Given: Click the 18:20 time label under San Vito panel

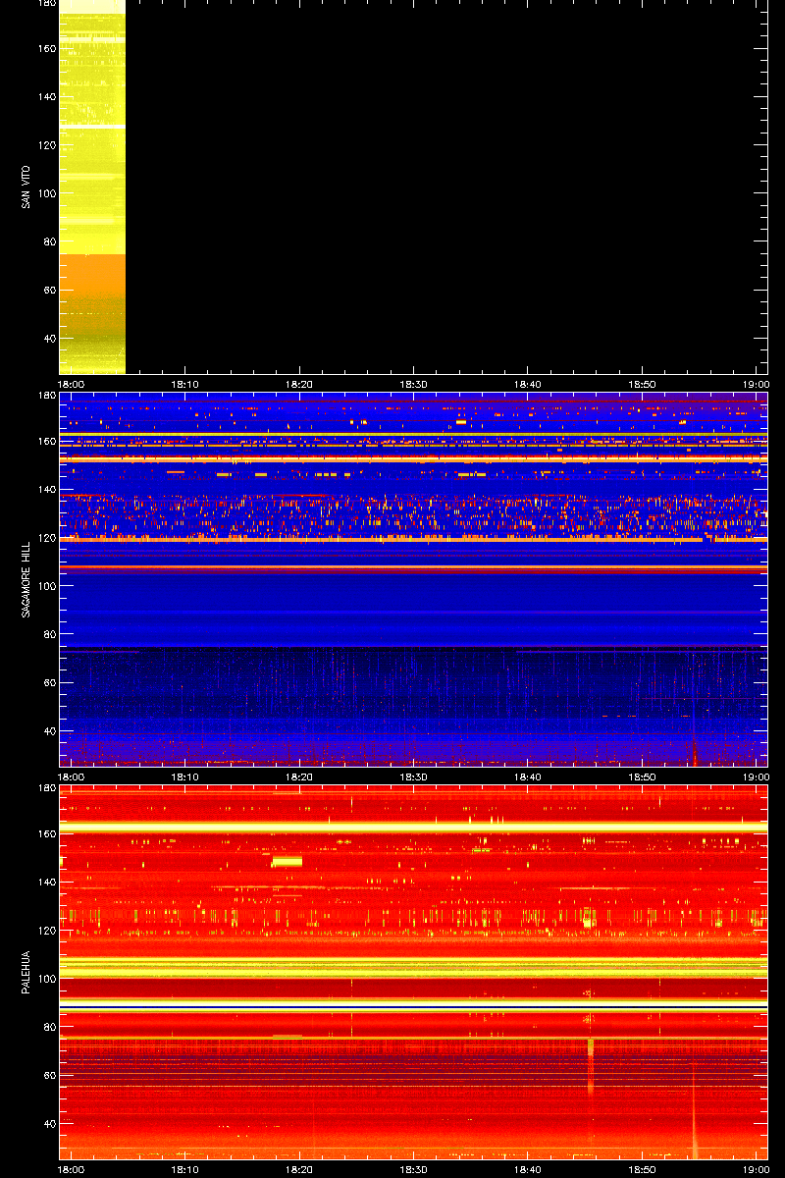Looking at the screenshot, I should [299, 385].
